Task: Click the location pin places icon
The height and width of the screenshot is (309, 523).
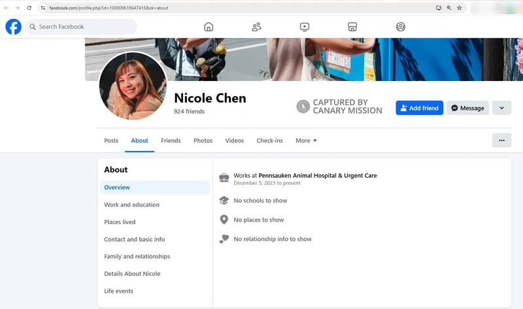Action: [x=224, y=220]
